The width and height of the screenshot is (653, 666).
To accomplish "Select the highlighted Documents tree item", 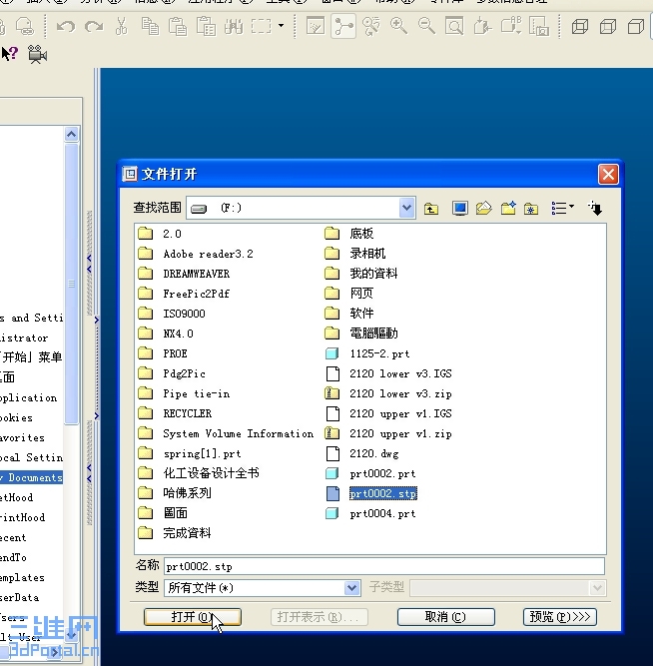I will 31,477.
